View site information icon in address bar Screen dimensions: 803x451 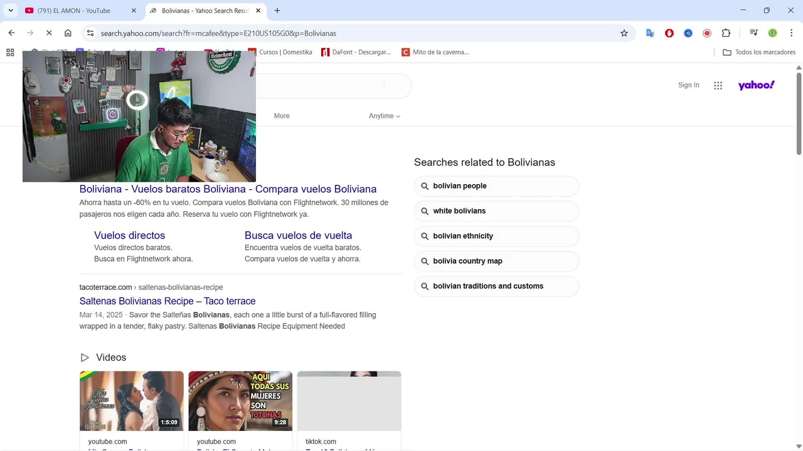pyautogui.click(x=90, y=33)
